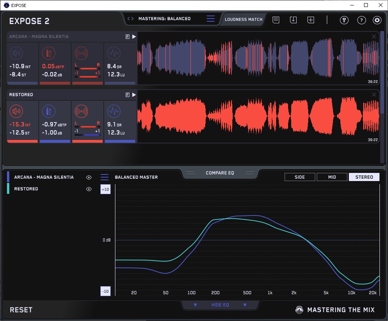Open the settings gear
388x321 pixels.
377,20
